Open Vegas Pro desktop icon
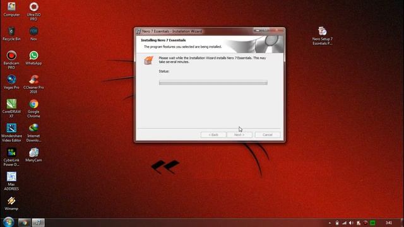 (x=11, y=82)
